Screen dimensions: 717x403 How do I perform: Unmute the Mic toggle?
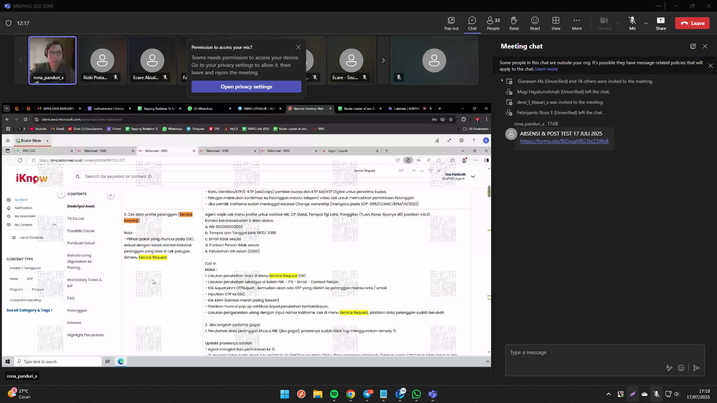point(632,23)
